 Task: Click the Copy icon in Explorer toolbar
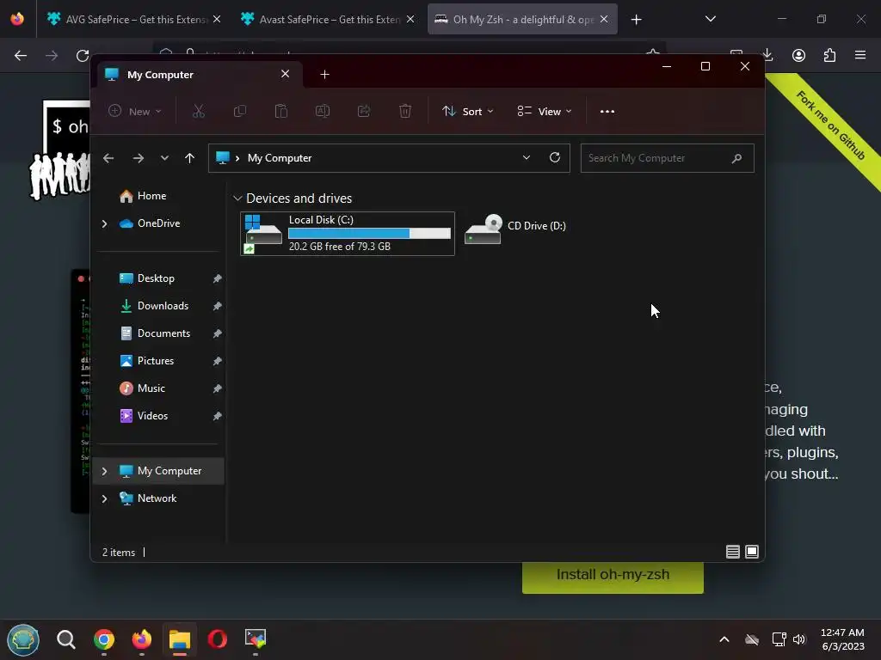(x=240, y=111)
